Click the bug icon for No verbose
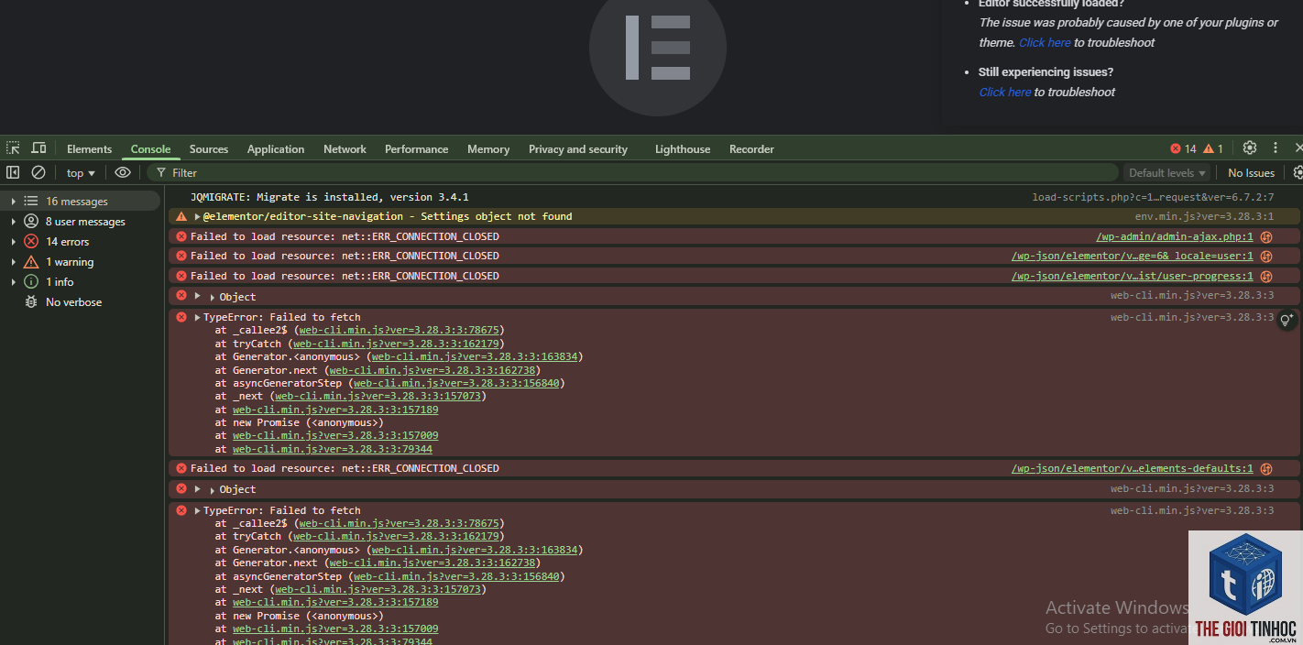The width and height of the screenshot is (1303, 645). [x=31, y=301]
